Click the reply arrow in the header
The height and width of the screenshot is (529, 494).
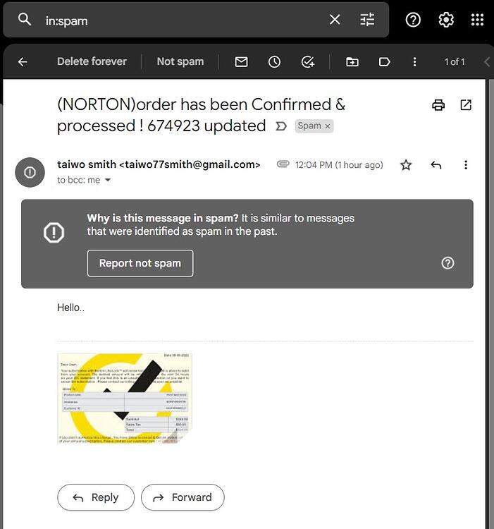click(436, 165)
